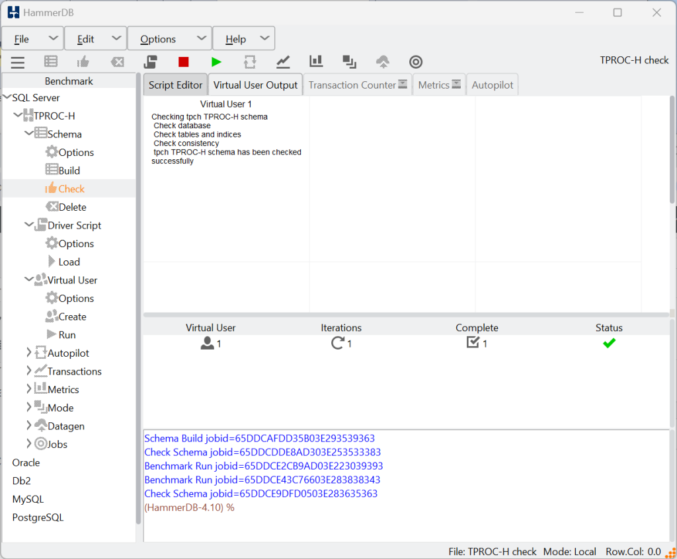Select Load under Driver Script
677x559 pixels.
(63, 262)
